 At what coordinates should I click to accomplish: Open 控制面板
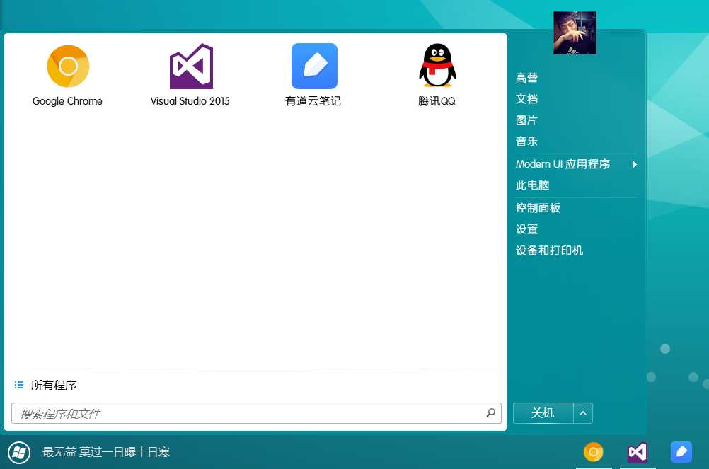point(538,208)
